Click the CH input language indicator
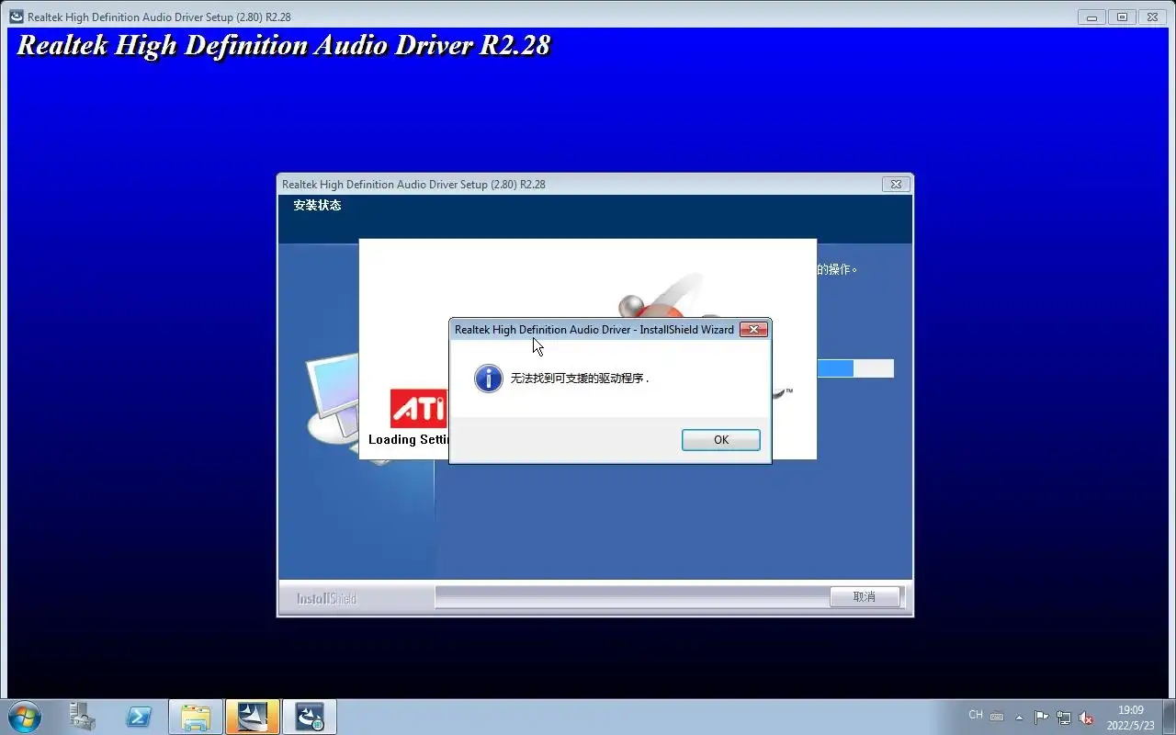The image size is (1176, 735). tap(976, 715)
